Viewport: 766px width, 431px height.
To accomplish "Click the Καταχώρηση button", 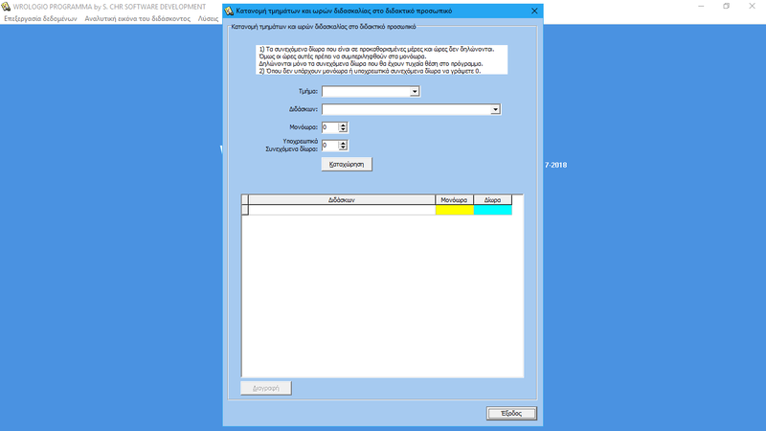I will point(347,164).
